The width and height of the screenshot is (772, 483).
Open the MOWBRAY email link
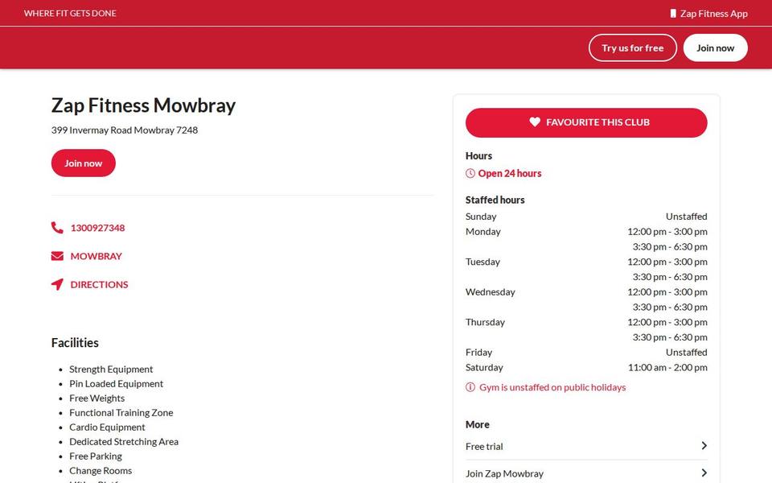tap(96, 256)
